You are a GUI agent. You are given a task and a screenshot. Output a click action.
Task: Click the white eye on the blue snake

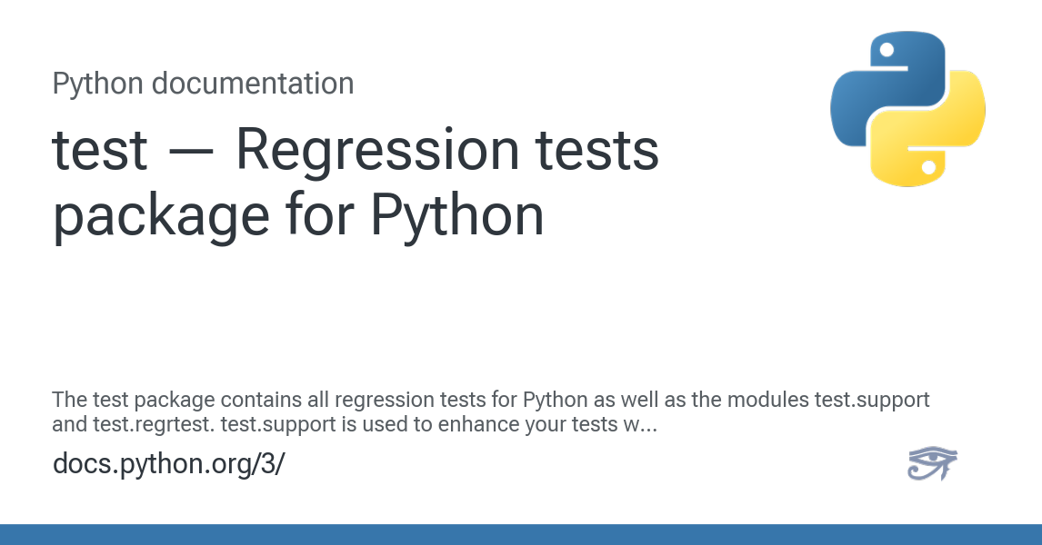(x=887, y=50)
